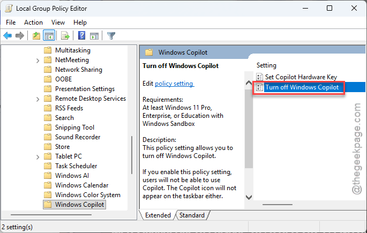The height and width of the screenshot is (233, 367).
Task: Minimize the Group Policy Editor window
Action: (x=305, y=8)
